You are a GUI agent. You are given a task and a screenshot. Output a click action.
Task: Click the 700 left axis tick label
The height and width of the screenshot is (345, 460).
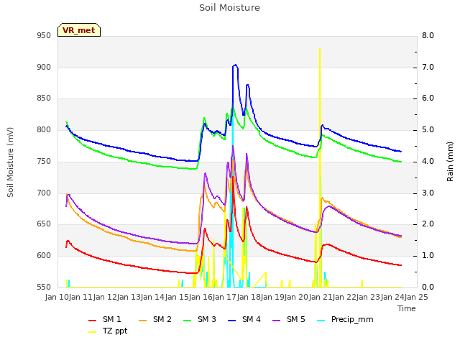[x=44, y=193]
